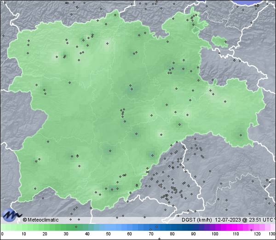Image resolution: width=276 pixels, height=240 pixels.
Task: Click the scale label 40
Action: pos(87,234)
